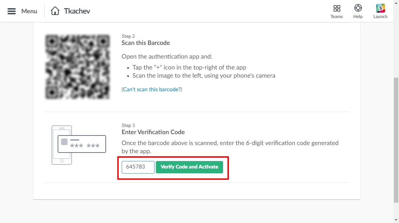Open the hamburger Menu icon
Viewport: 399px width, 223px height.
point(12,11)
